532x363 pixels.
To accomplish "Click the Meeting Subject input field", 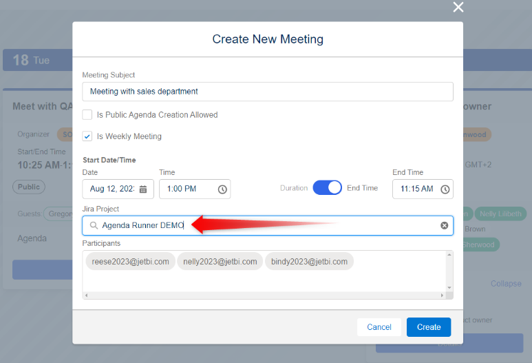I will click(x=267, y=92).
